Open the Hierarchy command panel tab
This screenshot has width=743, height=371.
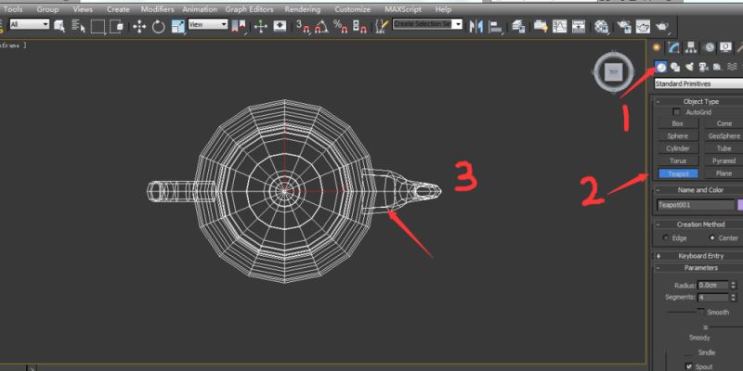click(x=691, y=47)
